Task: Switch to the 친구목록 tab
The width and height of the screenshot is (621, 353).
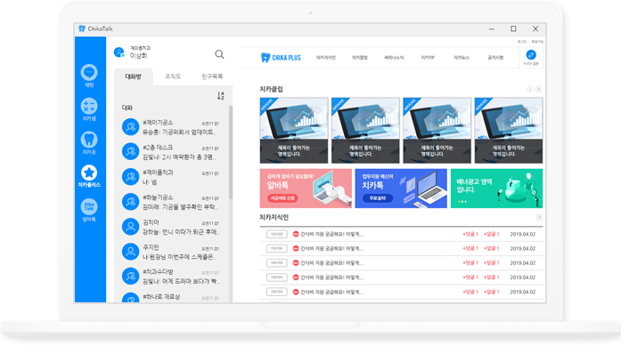Action: 212,76
